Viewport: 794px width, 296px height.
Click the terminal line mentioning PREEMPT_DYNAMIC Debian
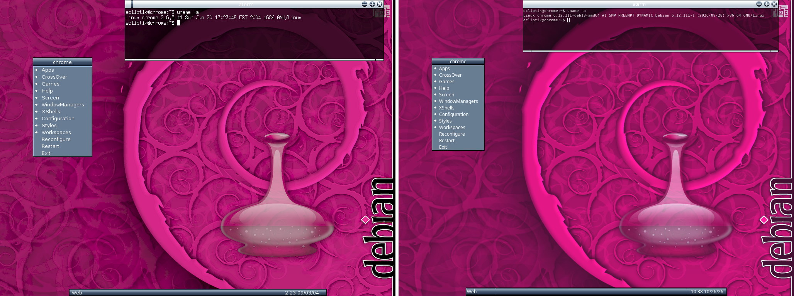pos(644,15)
